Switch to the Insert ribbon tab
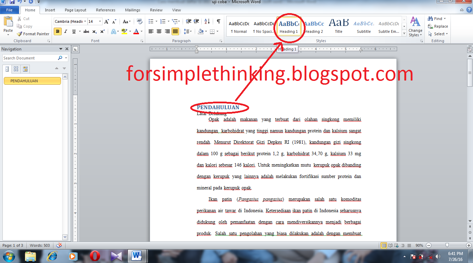Viewport: 473px width, 263px height. coord(50,10)
